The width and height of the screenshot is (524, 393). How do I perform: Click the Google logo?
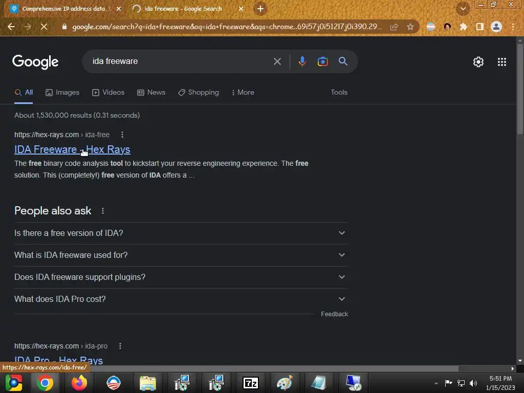click(35, 62)
